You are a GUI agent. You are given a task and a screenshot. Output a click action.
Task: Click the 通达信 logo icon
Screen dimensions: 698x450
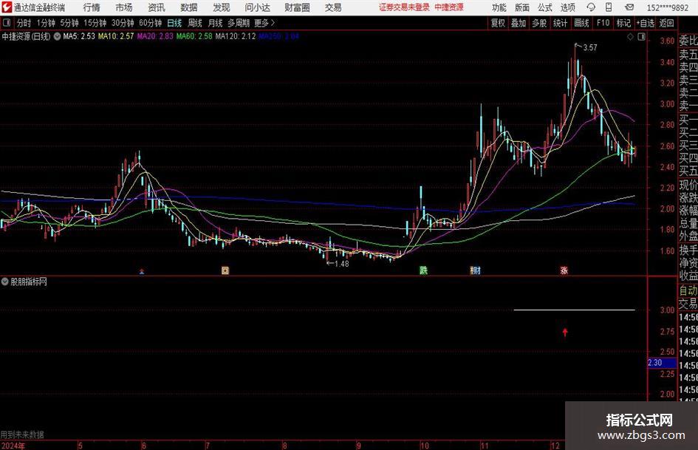pos(7,7)
